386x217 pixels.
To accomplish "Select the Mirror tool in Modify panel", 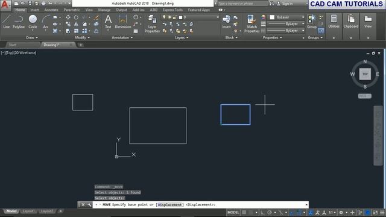I will tap(77, 24).
